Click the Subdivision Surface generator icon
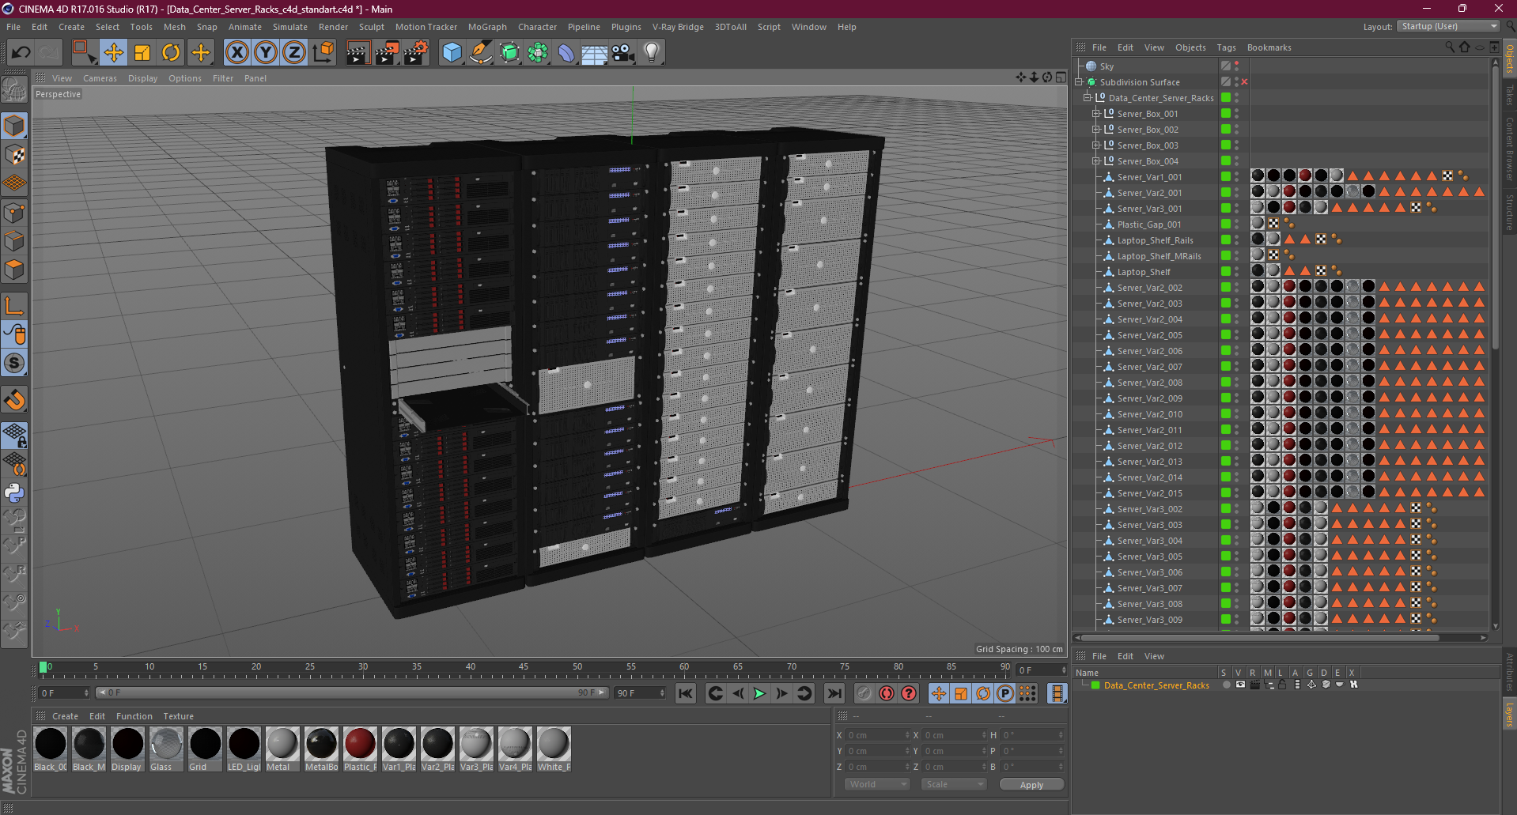 pyautogui.click(x=510, y=53)
